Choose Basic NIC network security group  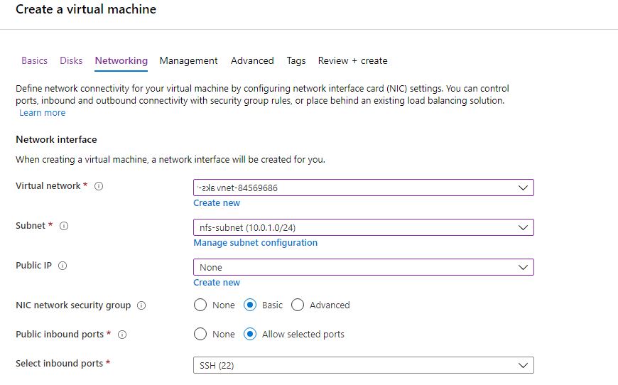click(250, 305)
